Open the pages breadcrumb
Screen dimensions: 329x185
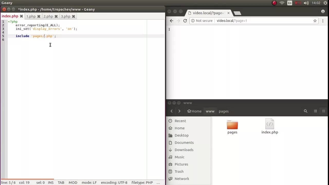tap(224, 111)
